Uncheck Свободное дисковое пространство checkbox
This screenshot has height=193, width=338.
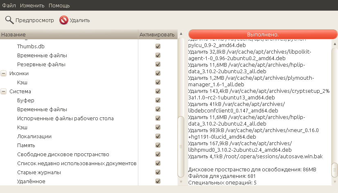pyautogui.click(x=158, y=154)
